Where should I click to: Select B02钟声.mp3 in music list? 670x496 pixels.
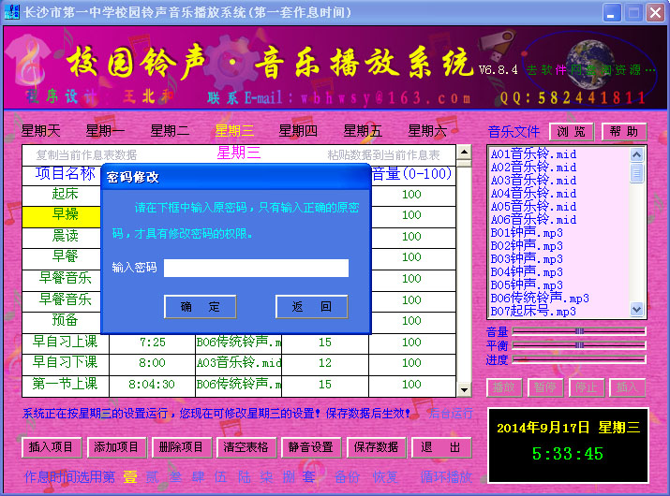(x=527, y=246)
